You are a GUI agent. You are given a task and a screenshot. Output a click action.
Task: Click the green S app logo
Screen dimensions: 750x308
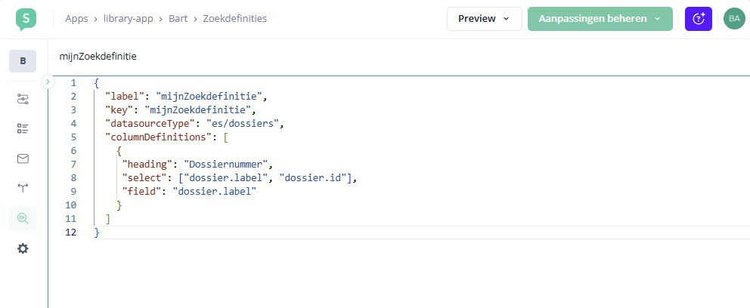click(x=25, y=19)
